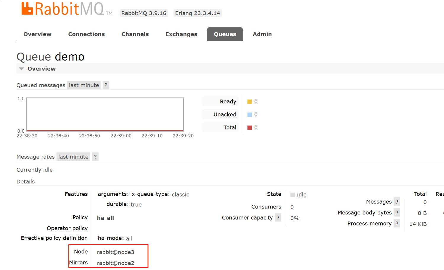Click the x-queue-type classic argument
Viewport: 444px width, 270px height.
[160, 194]
